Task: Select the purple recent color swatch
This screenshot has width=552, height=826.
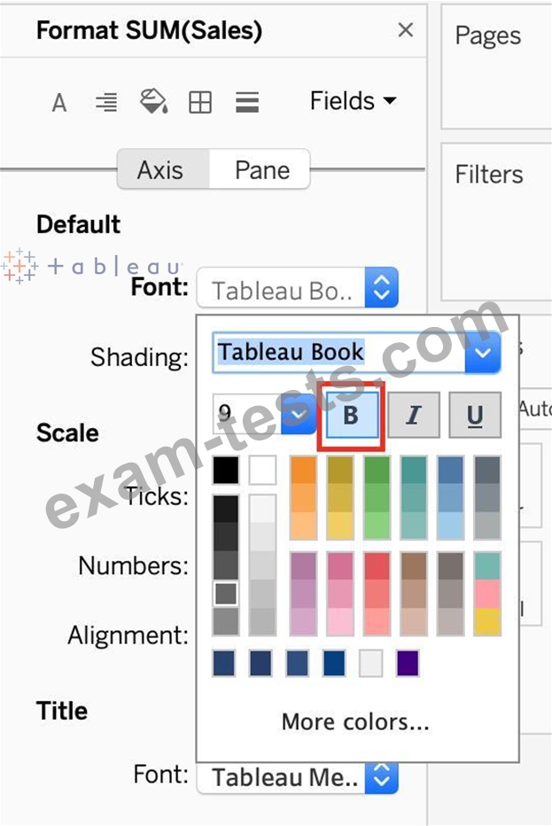Action: point(408,663)
